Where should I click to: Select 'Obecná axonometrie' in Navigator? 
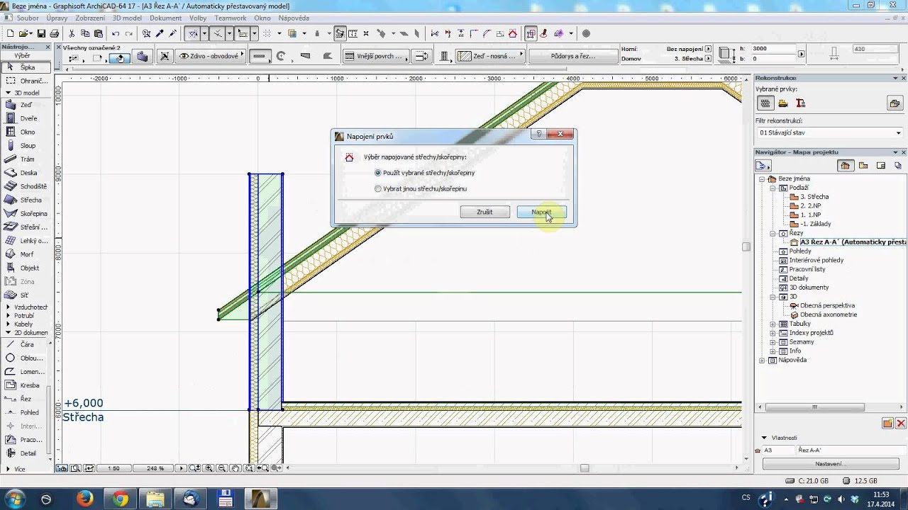tap(829, 314)
